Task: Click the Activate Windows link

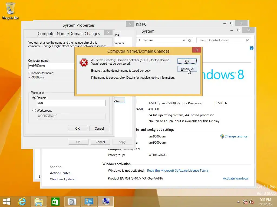Action: point(236,178)
